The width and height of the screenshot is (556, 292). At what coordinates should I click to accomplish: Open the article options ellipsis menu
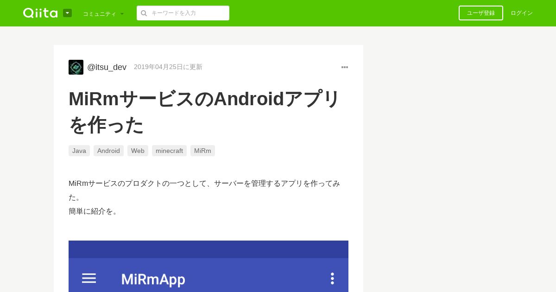pos(345,67)
